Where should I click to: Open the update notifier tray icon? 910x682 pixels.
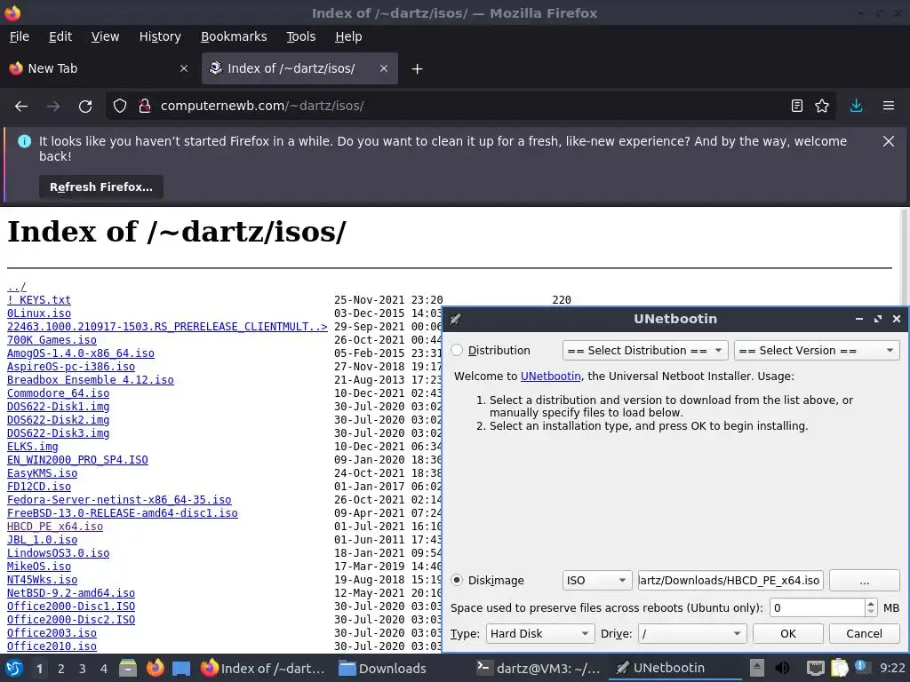861,667
